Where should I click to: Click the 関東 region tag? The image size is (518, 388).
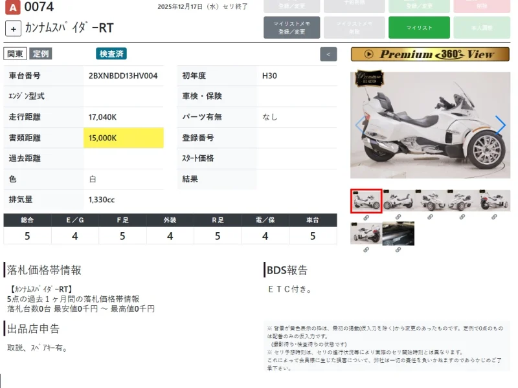[15, 54]
